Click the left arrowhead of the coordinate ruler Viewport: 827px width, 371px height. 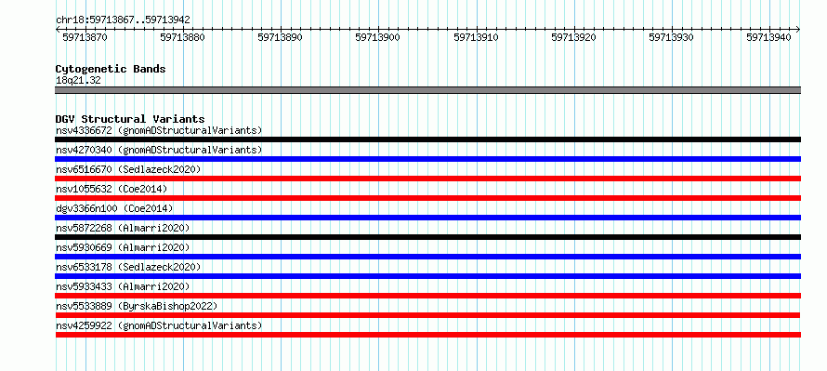coord(58,30)
